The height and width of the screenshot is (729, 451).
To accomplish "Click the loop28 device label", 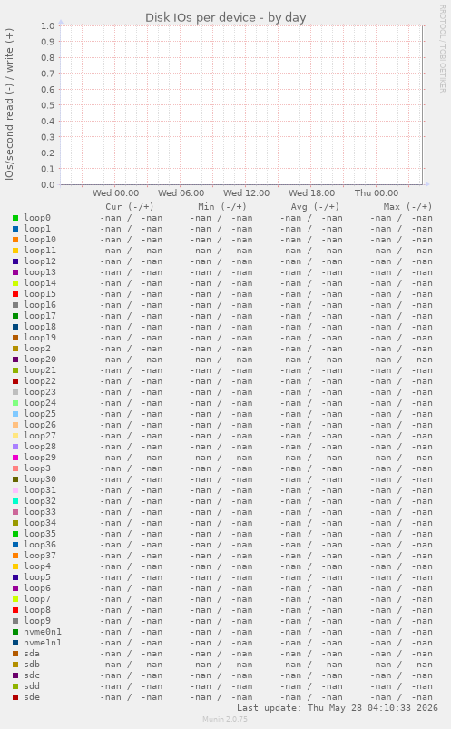I will [40, 447].
